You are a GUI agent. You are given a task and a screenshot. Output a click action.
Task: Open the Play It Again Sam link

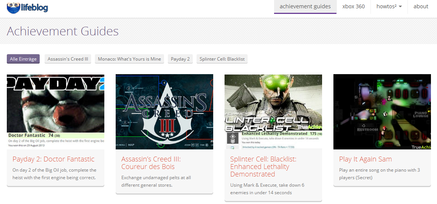pyautogui.click(x=365, y=159)
